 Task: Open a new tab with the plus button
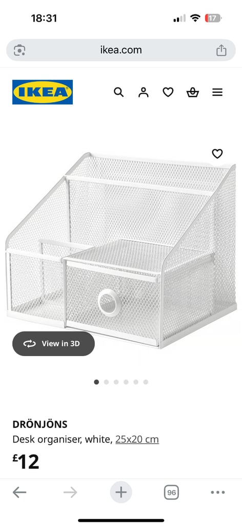point(121,493)
